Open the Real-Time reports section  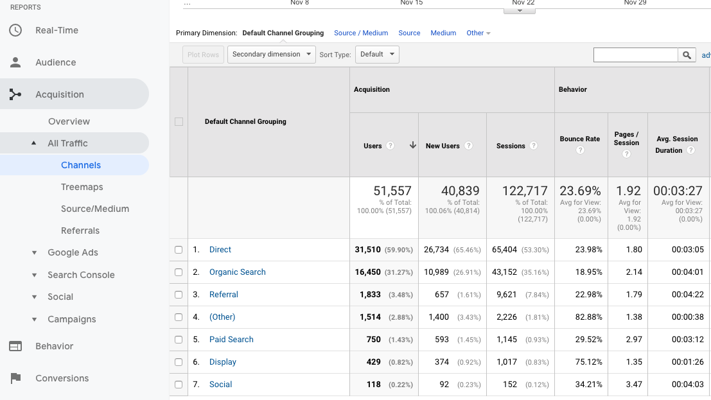point(57,30)
